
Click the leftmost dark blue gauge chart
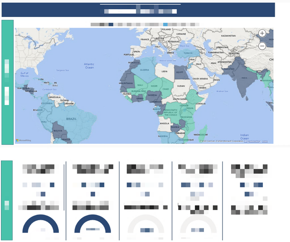(41, 226)
